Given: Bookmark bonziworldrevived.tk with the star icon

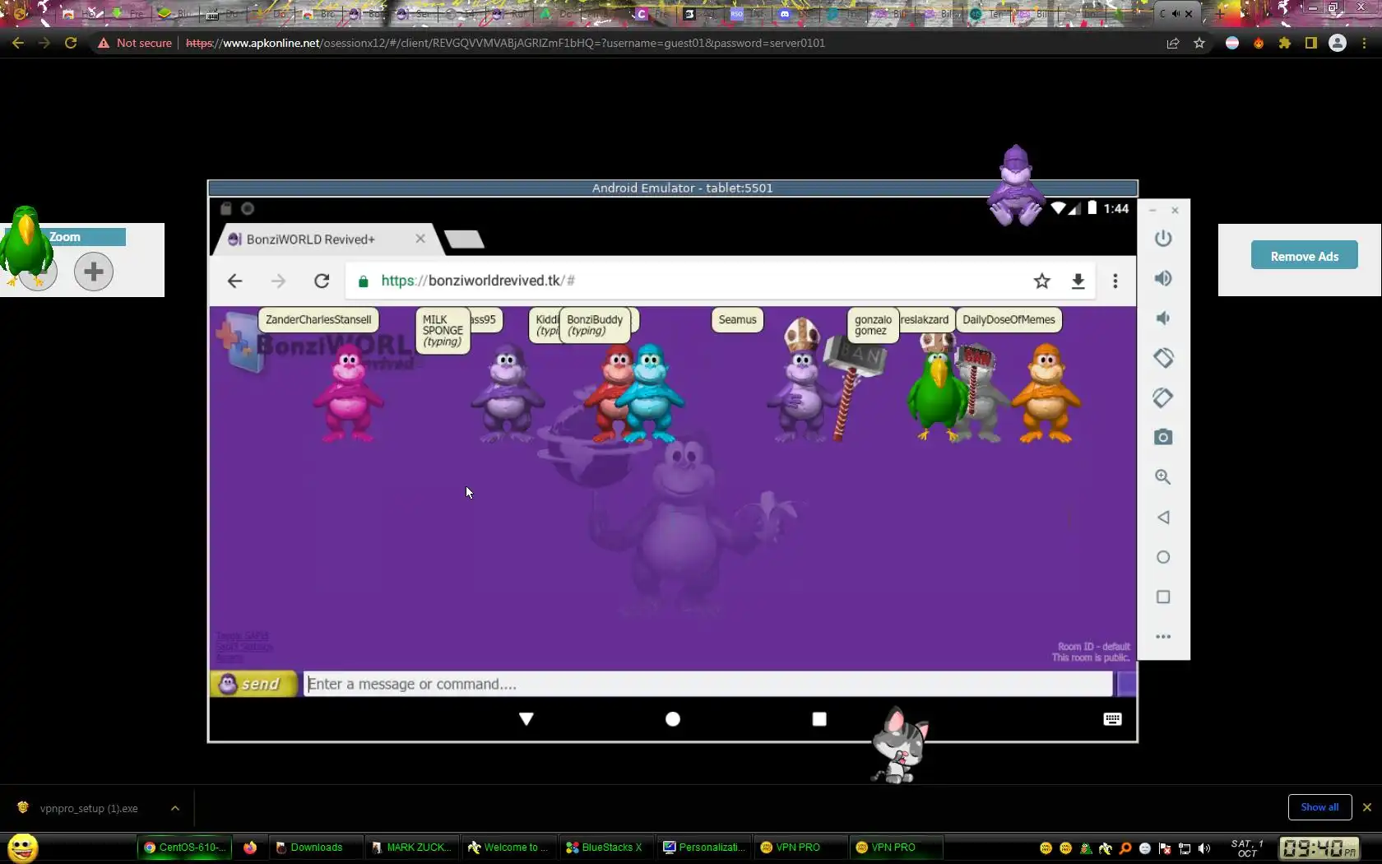Looking at the screenshot, I should 1042,281.
